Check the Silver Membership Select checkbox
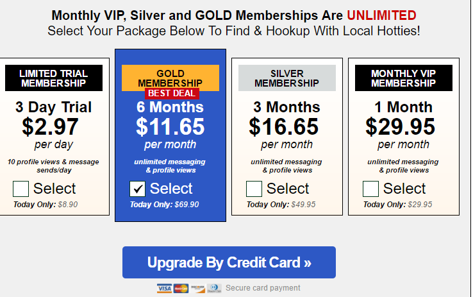The height and width of the screenshot is (297, 473). (x=254, y=189)
